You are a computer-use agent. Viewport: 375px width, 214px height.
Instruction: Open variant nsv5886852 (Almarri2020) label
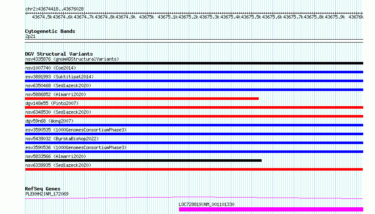pyautogui.click(x=56, y=94)
